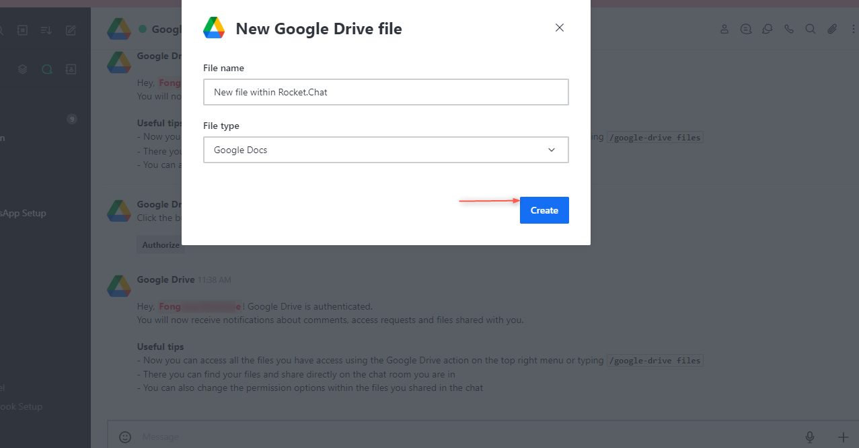Click the File name label in the dialog
This screenshot has height=448, width=859.
tap(223, 68)
